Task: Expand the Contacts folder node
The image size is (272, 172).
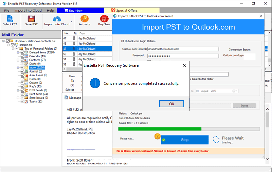Action: click(18, 60)
